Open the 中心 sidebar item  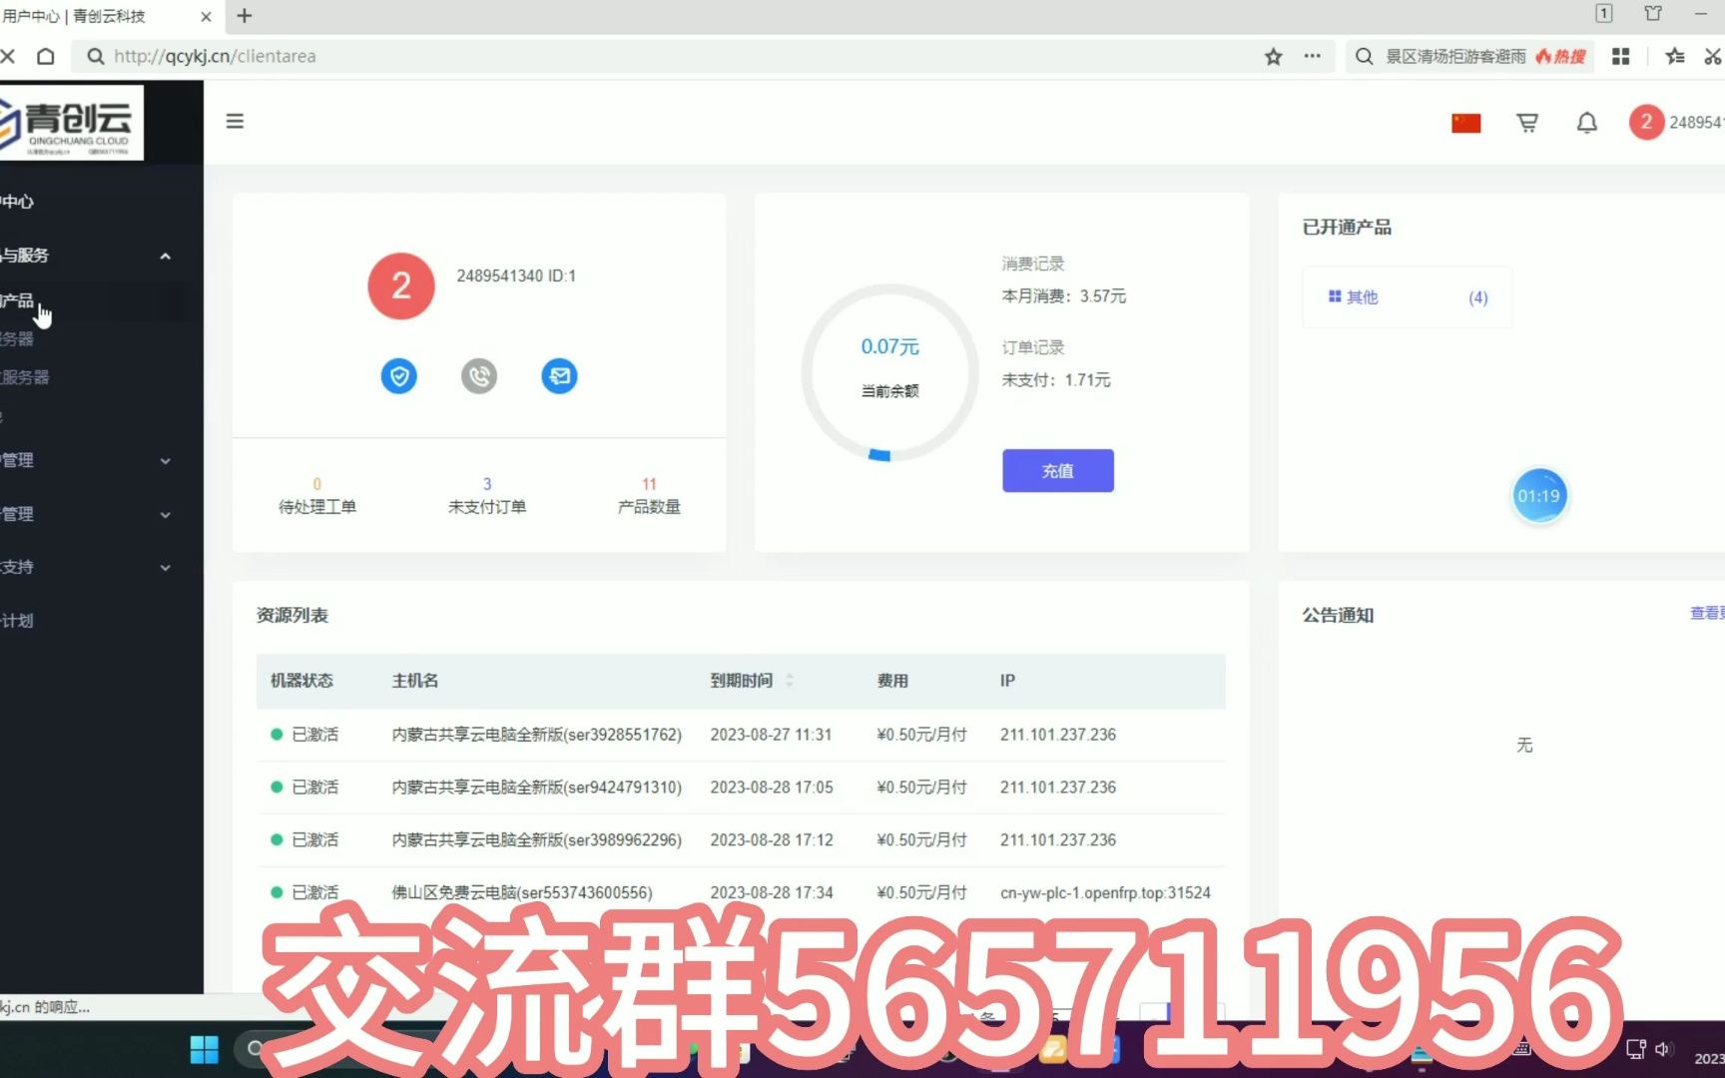pos(18,202)
